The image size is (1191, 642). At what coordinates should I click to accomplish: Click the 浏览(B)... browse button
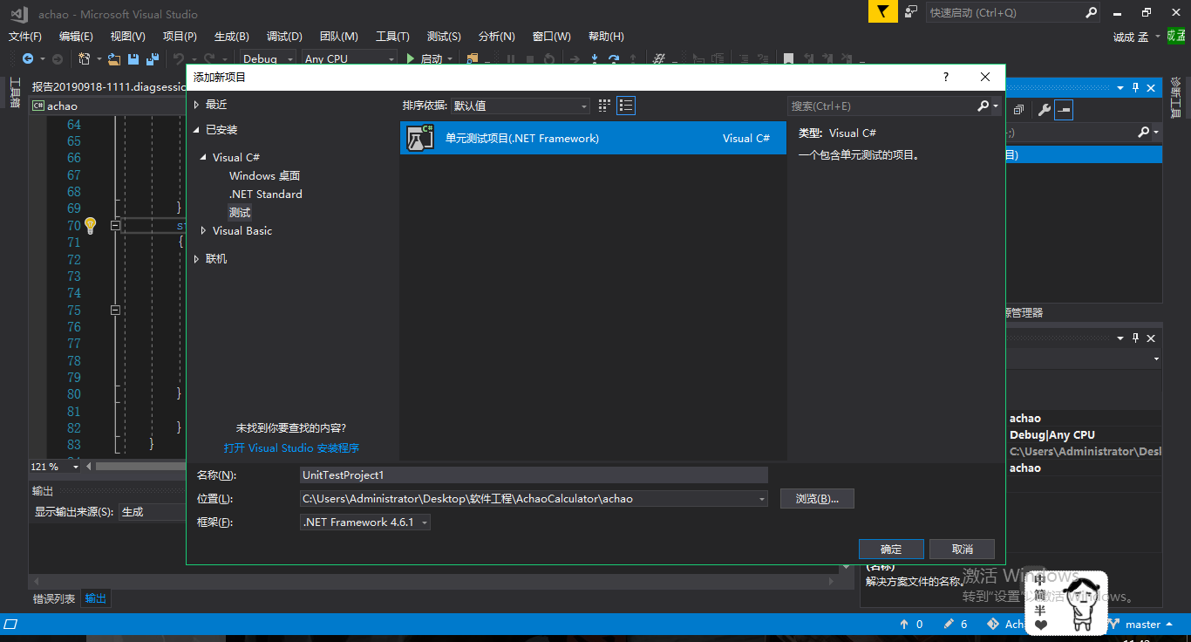tap(817, 499)
